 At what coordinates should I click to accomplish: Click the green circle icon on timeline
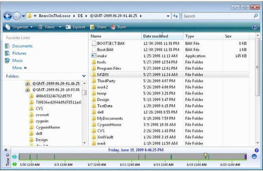click(x=15, y=164)
